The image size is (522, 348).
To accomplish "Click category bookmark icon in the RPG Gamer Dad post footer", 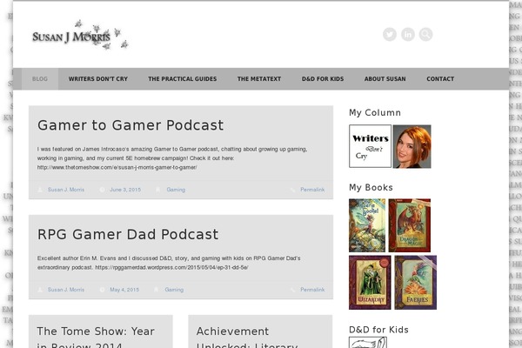I will click(156, 290).
